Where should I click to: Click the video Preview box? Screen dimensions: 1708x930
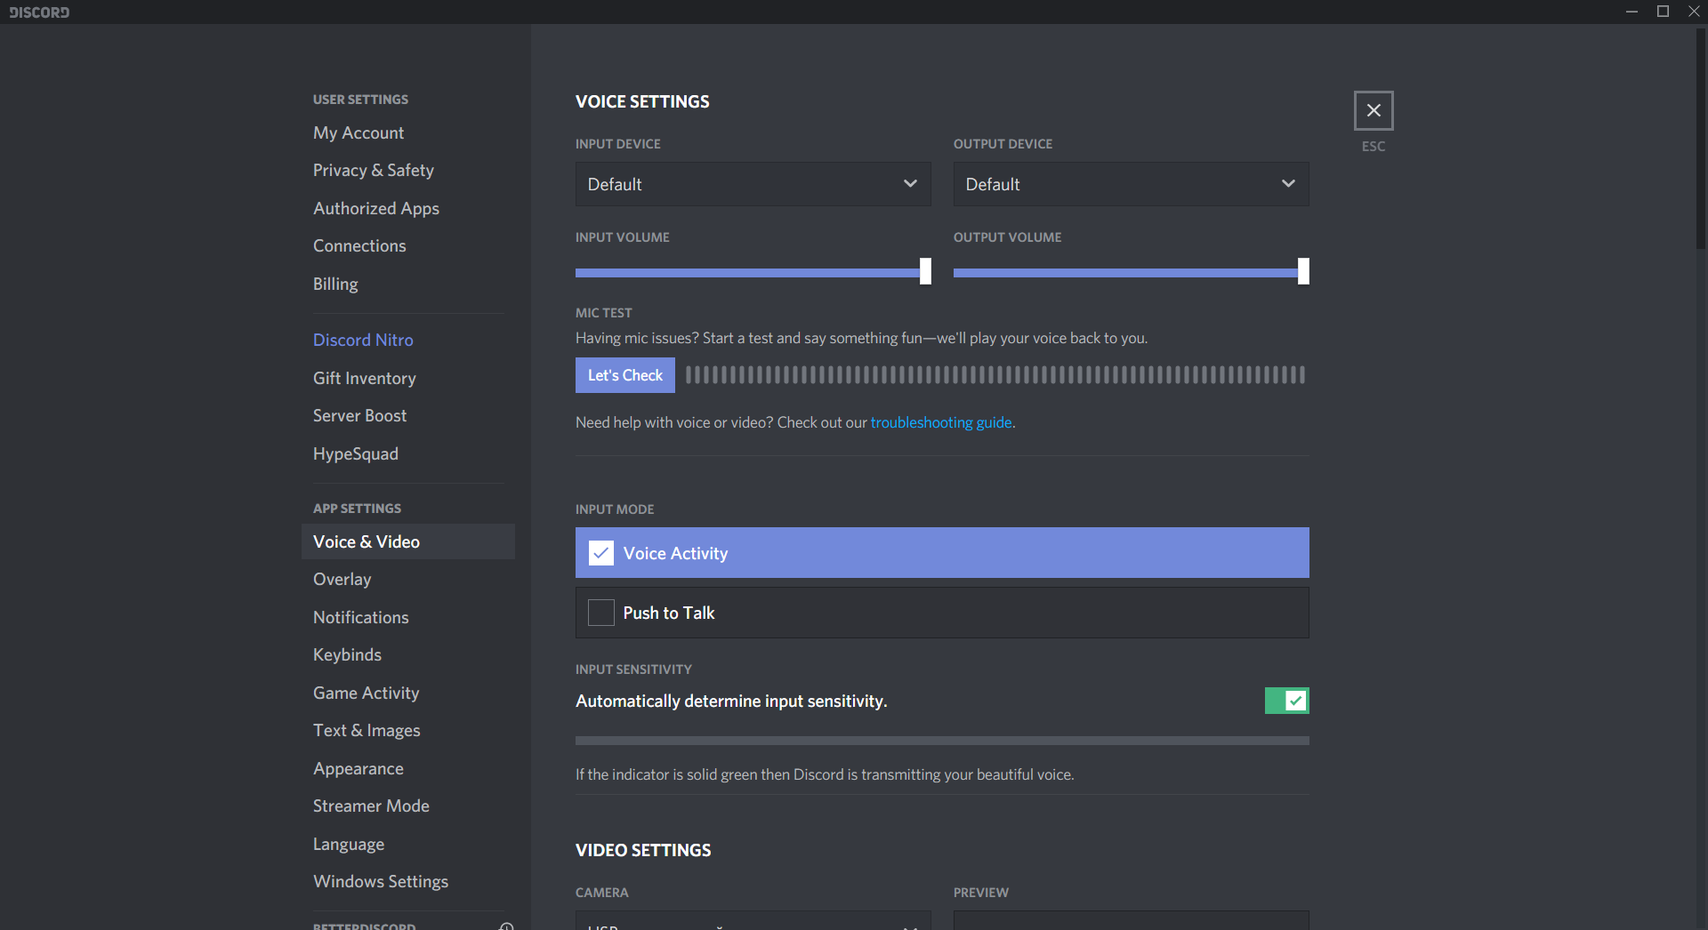tap(1131, 920)
